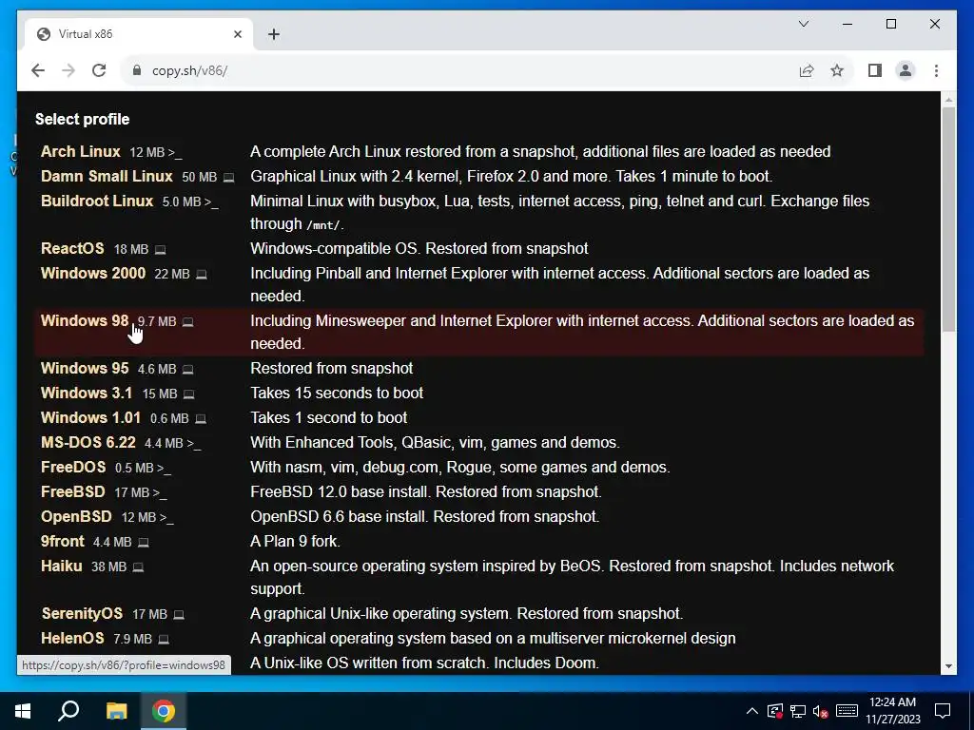Click the page scrollbar up arrow

click(x=948, y=99)
